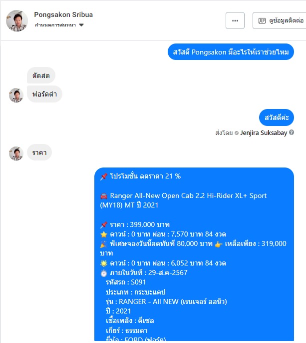Select the ตัดสด message bubble
This screenshot has width=306, height=343.
[x=41, y=75]
